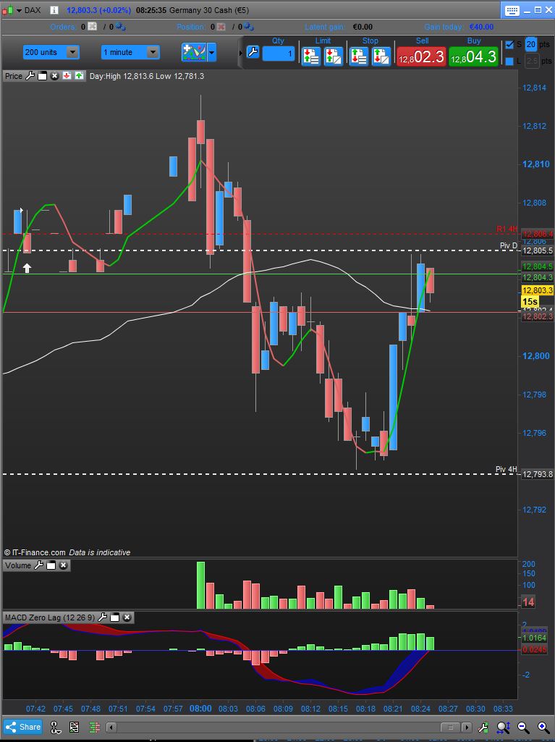555x742 pixels.
Task: Click Price panel green up arrow icon
Action: 79,76
